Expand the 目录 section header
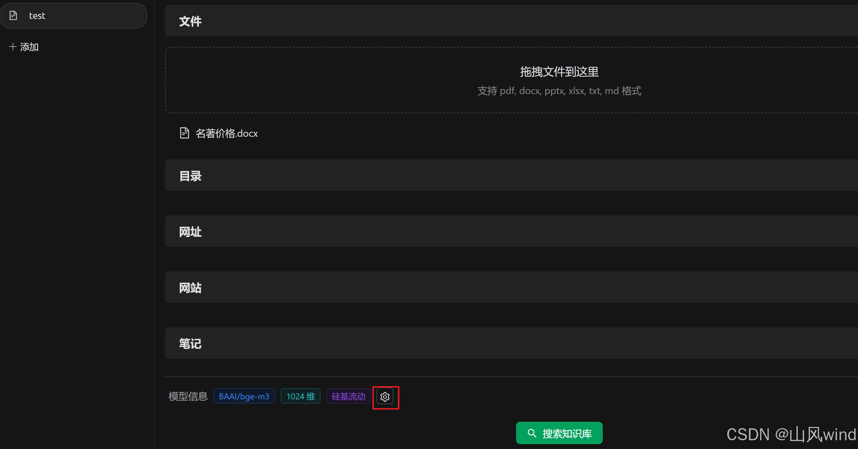 [x=191, y=176]
